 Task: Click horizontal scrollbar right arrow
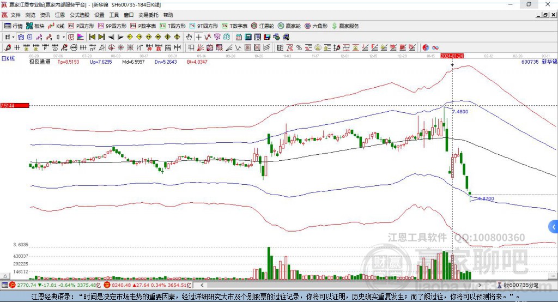[480, 285]
